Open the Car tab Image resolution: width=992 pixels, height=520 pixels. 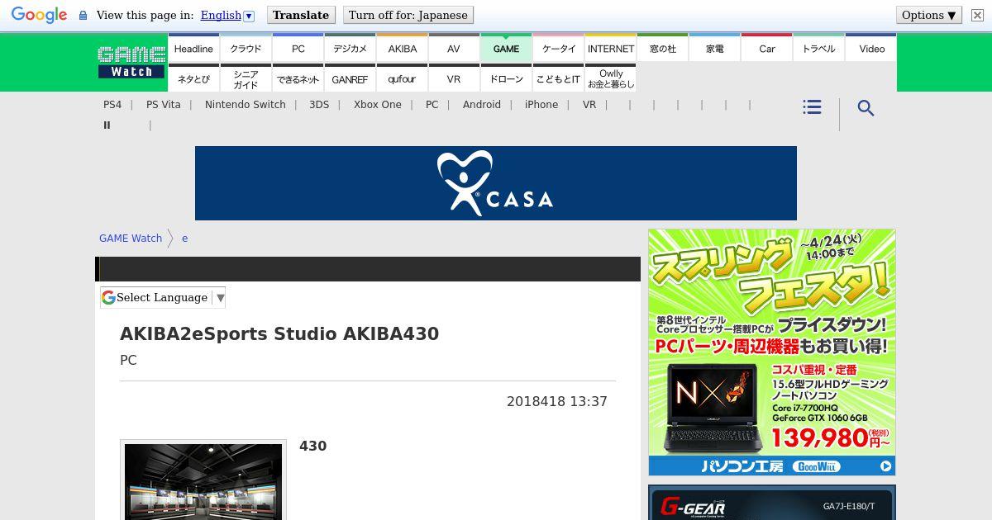point(766,49)
